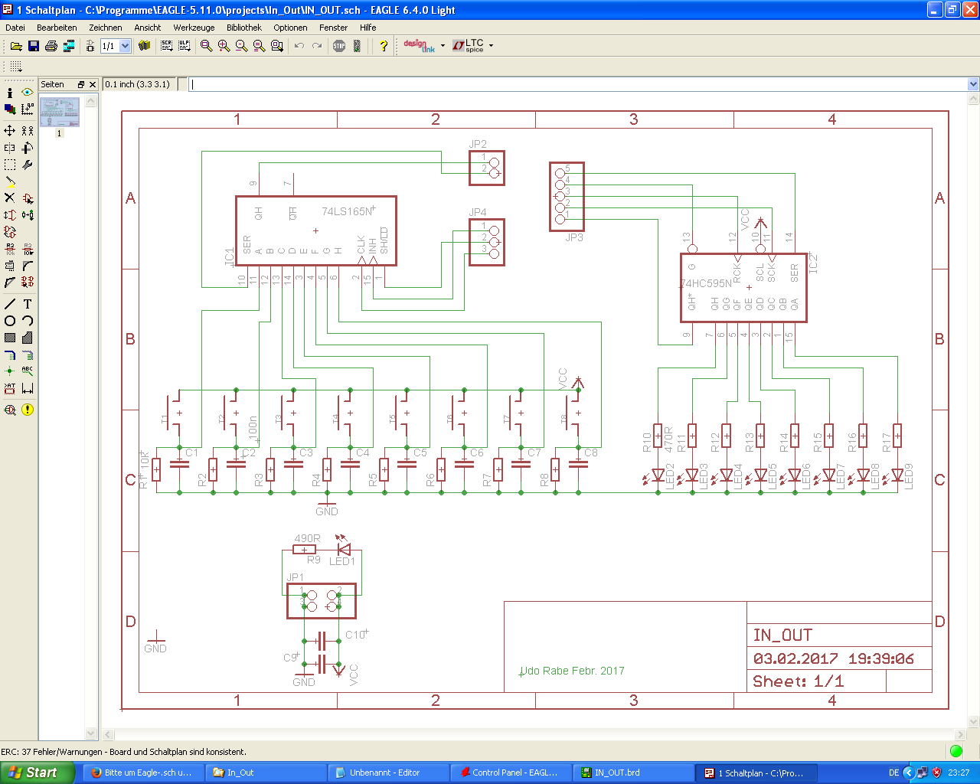Click the Go traffic light icon
The height and width of the screenshot is (784, 980).
click(x=357, y=46)
